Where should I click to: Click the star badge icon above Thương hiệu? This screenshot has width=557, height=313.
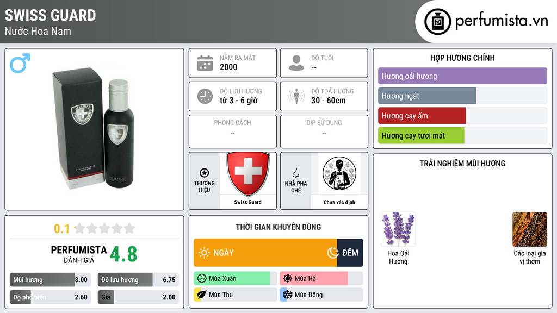pos(205,173)
